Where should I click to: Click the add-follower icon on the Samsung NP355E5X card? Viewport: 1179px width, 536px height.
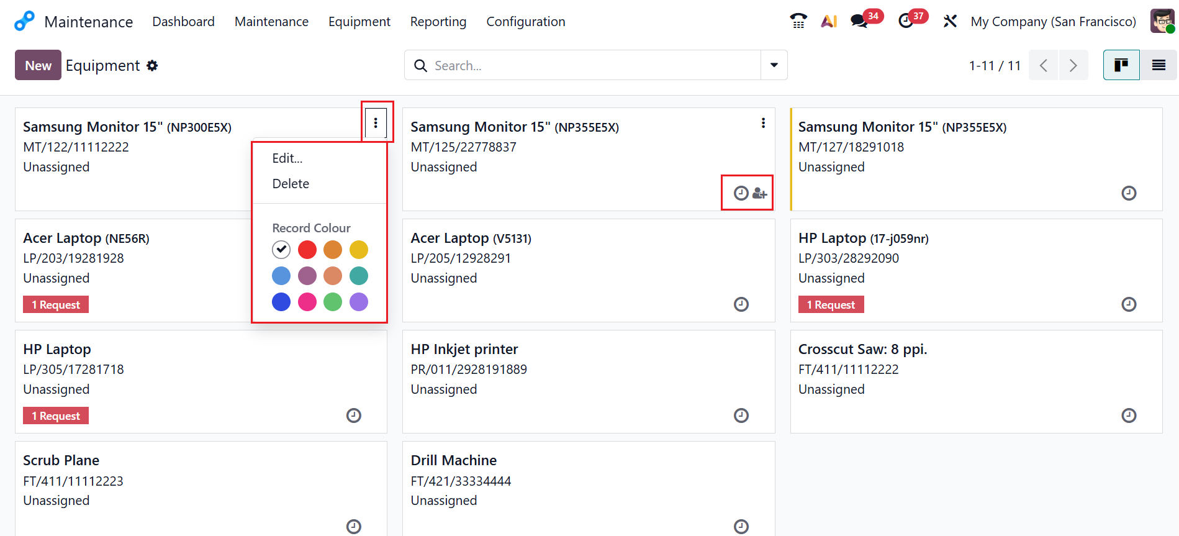pyautogui.click(x=759, y=193)
